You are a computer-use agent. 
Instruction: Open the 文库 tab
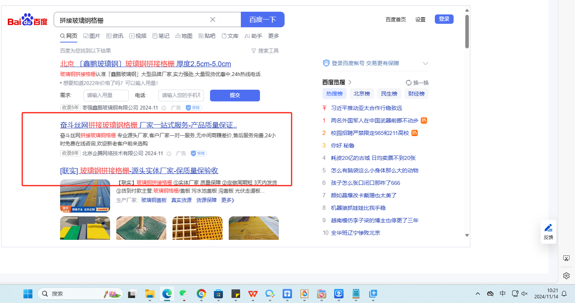(x=230, y=36)
